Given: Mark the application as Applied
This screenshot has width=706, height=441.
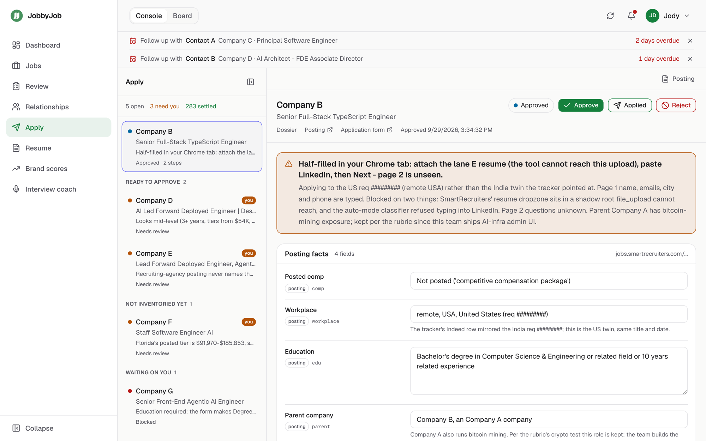Looking at the screenshot, I should point(630,105).
